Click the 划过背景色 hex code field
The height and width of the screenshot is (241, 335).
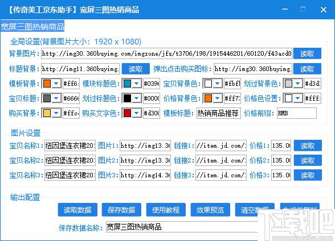point(313,84)
